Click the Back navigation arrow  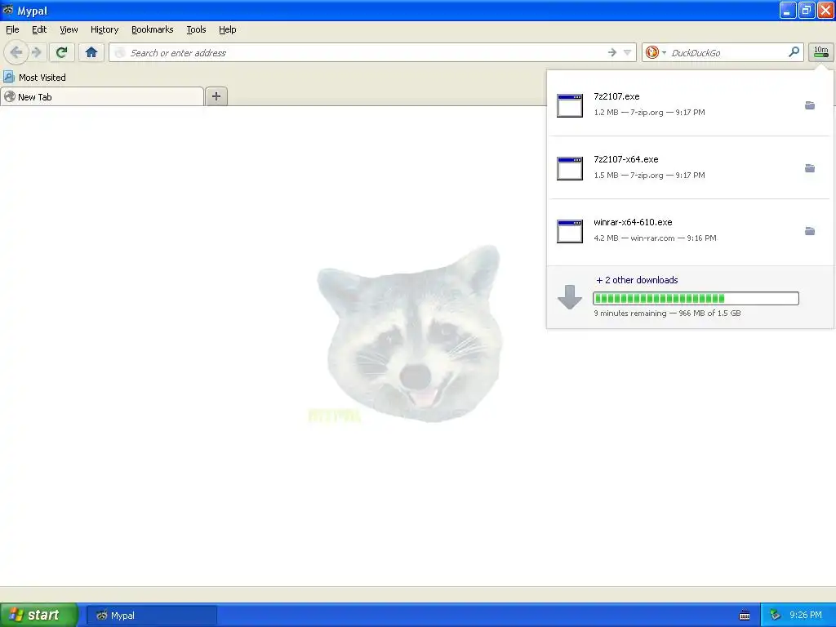click(x=16, y=52)
